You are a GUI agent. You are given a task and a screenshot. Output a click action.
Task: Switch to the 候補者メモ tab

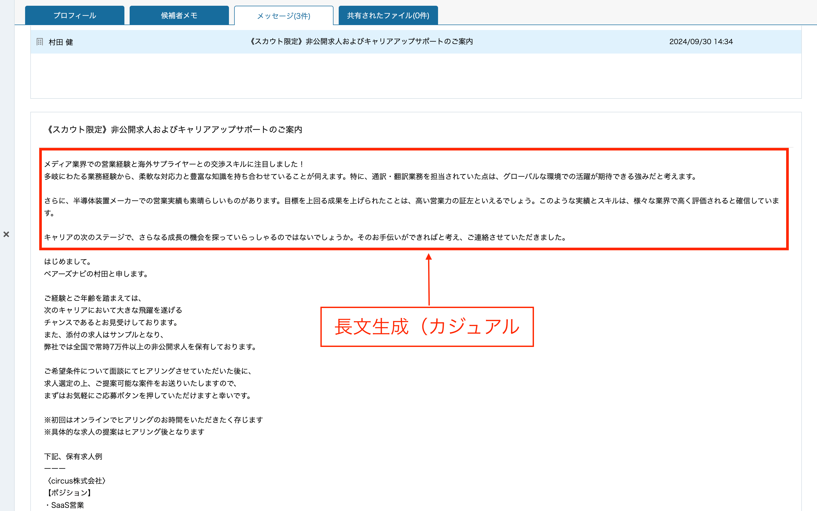(x=179, y=16)
